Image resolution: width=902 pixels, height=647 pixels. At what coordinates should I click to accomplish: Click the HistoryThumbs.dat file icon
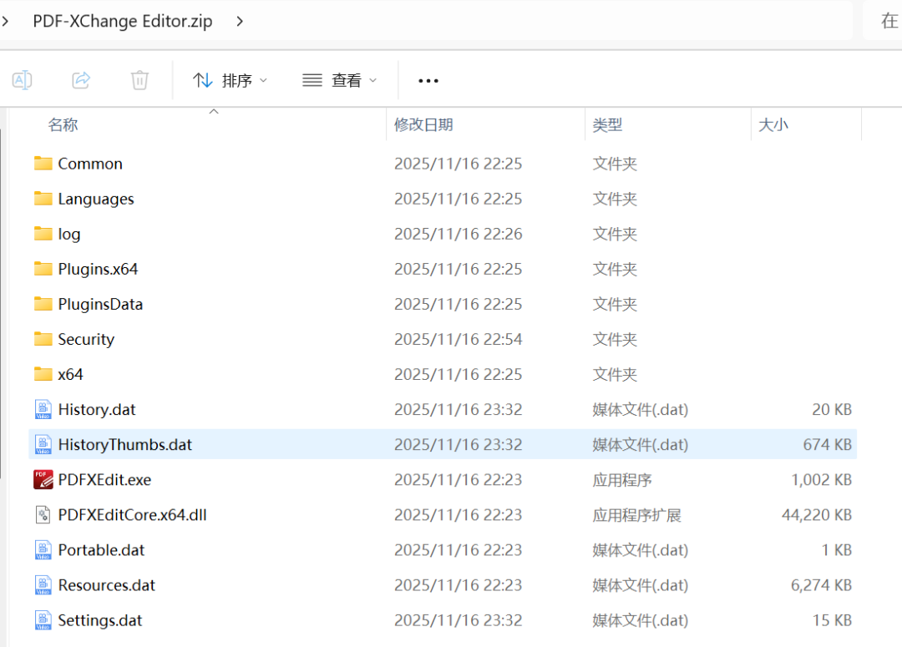coord(43,445)
